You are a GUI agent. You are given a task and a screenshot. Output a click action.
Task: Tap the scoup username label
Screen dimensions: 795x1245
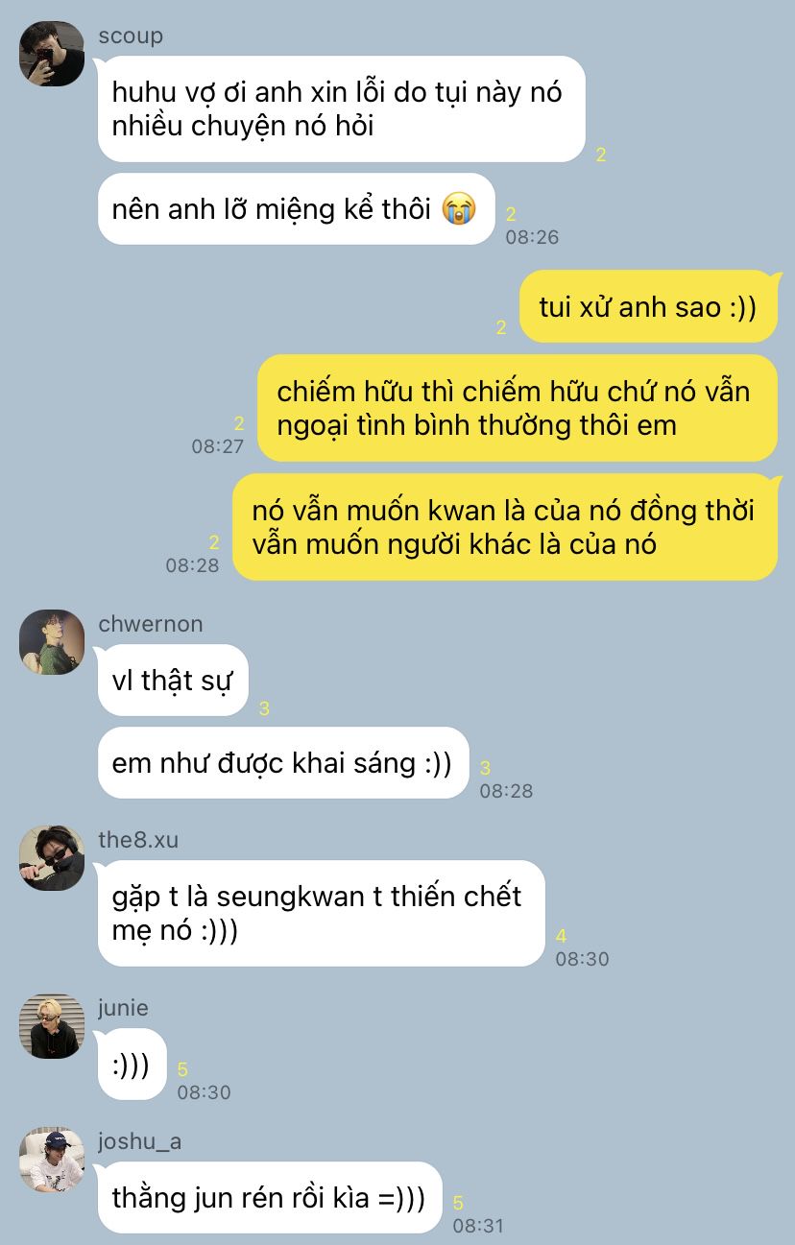click(131, 36)
